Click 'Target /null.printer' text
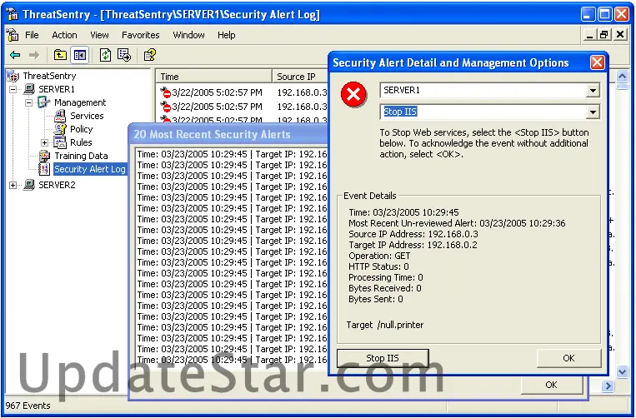 (x=385, y=325)
